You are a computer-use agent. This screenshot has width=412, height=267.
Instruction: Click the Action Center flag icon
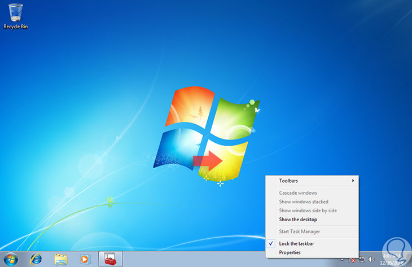(x=352, y=260)
